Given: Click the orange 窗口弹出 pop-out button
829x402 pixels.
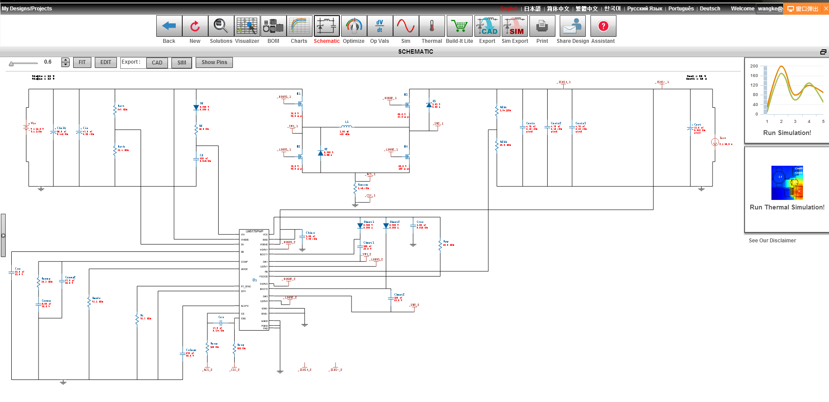Looking at the screenshot, I should (803, 9).
